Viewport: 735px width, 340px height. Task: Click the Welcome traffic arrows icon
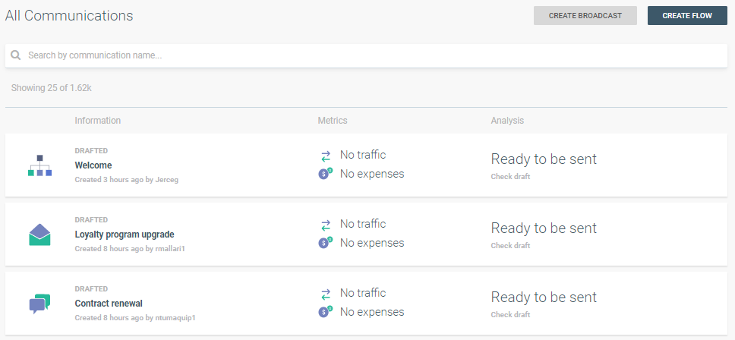click(326, 156)
